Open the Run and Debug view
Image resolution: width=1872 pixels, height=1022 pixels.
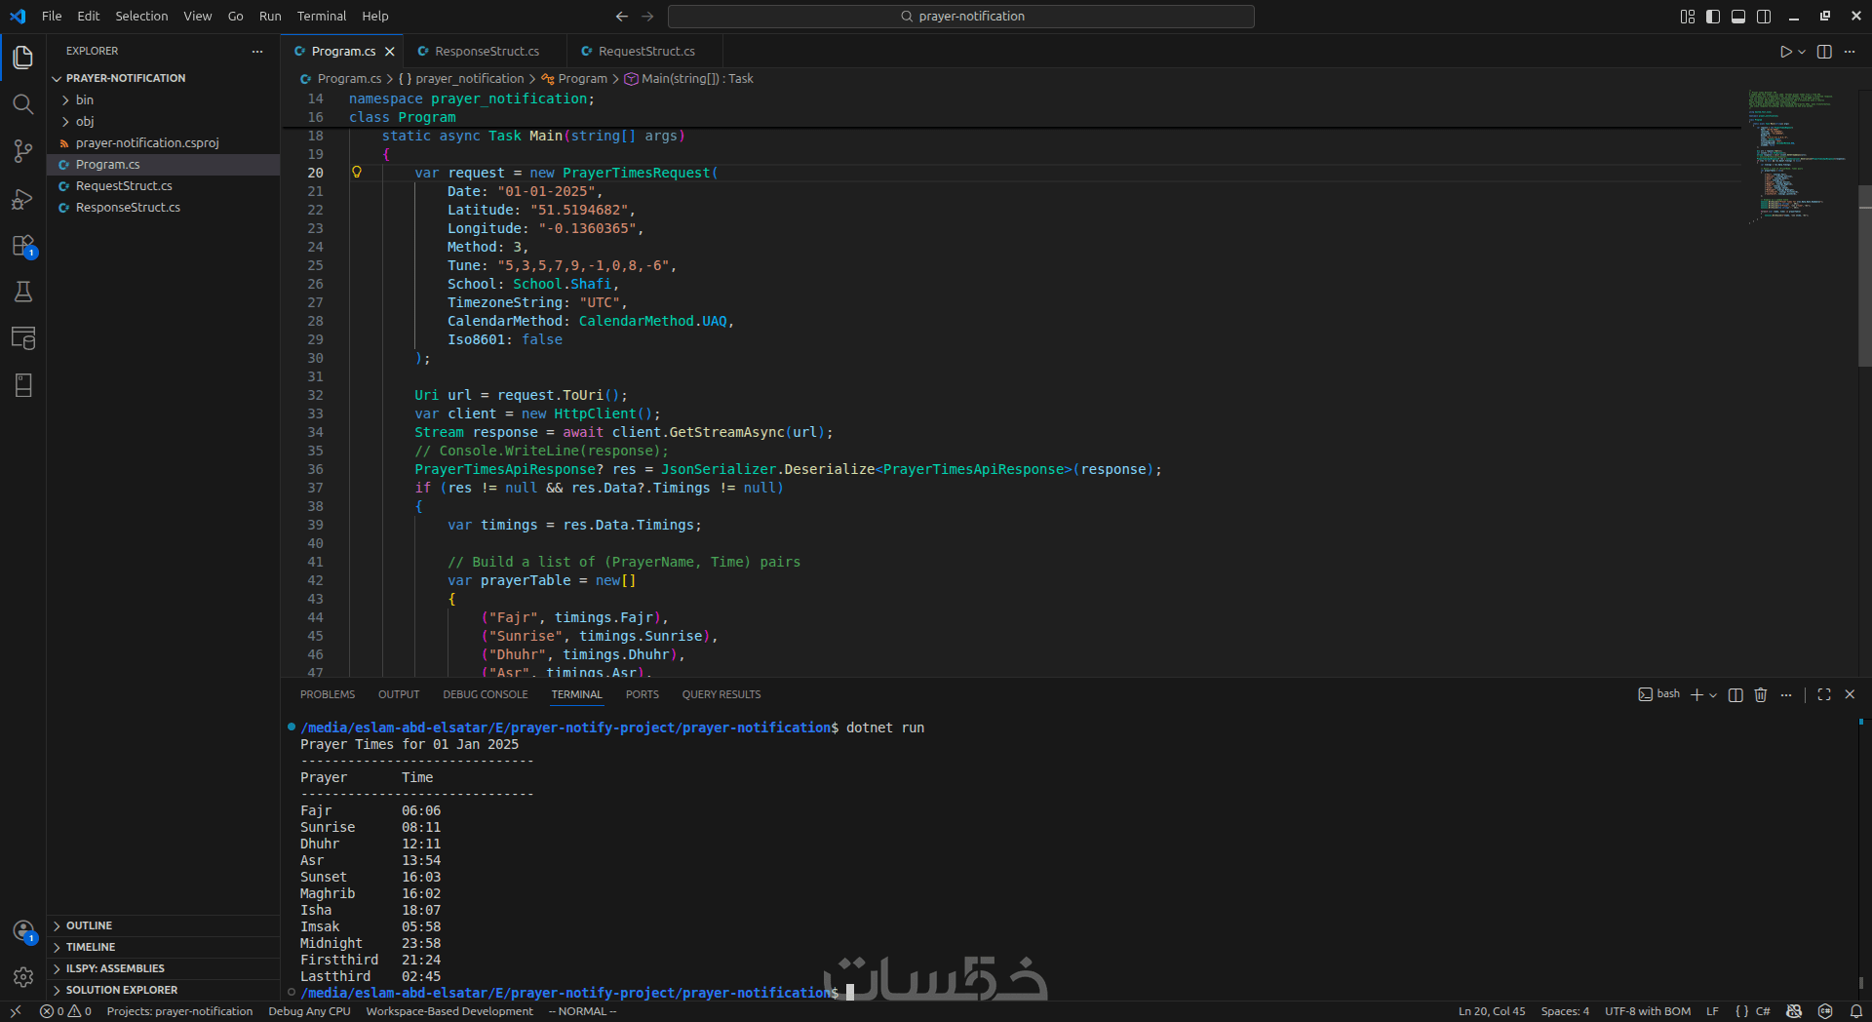click(23, 199)
